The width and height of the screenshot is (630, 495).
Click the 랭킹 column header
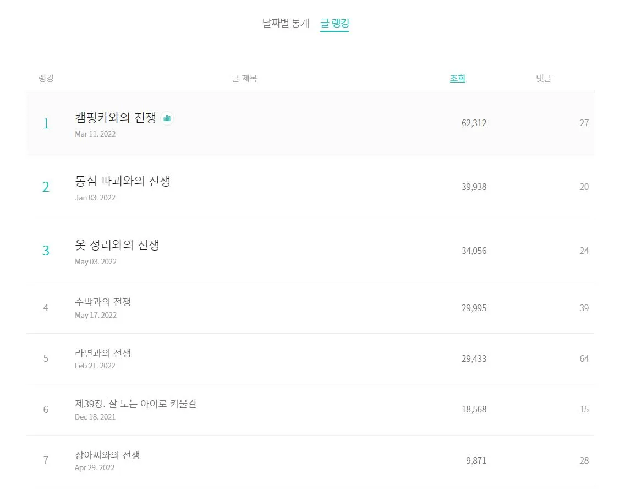[x=46, y=78]
